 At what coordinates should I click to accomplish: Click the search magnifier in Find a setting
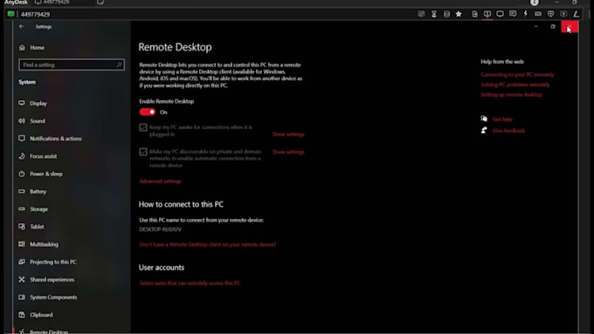point(119,65)
